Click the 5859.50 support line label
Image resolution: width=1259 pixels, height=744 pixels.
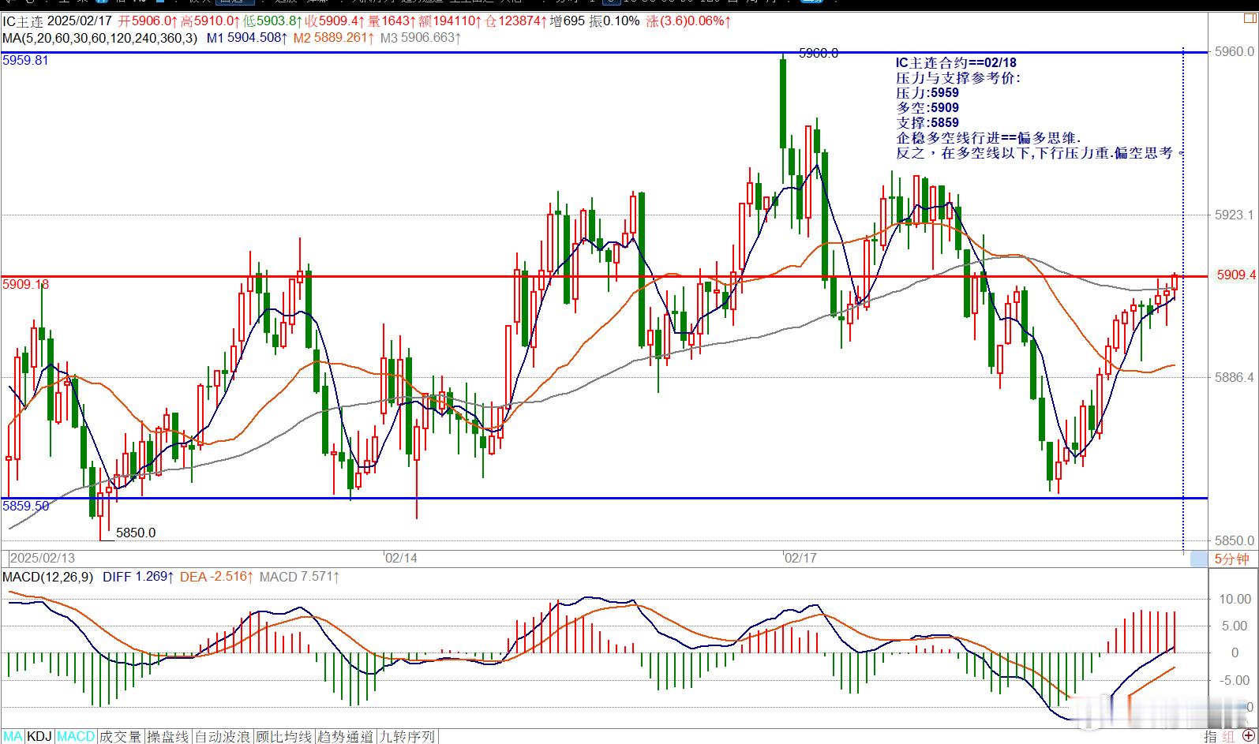[25, 506]
